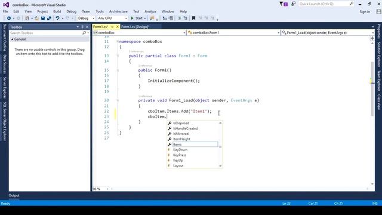Open the notifications flag icon in the title bar
The height and width of the screenshot is (215, 382).
point(283,4)
